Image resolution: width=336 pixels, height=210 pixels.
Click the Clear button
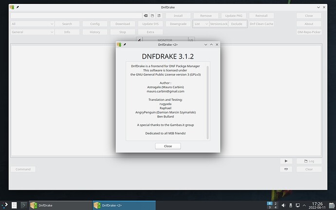pyautogui.click(x=309, y=169)
